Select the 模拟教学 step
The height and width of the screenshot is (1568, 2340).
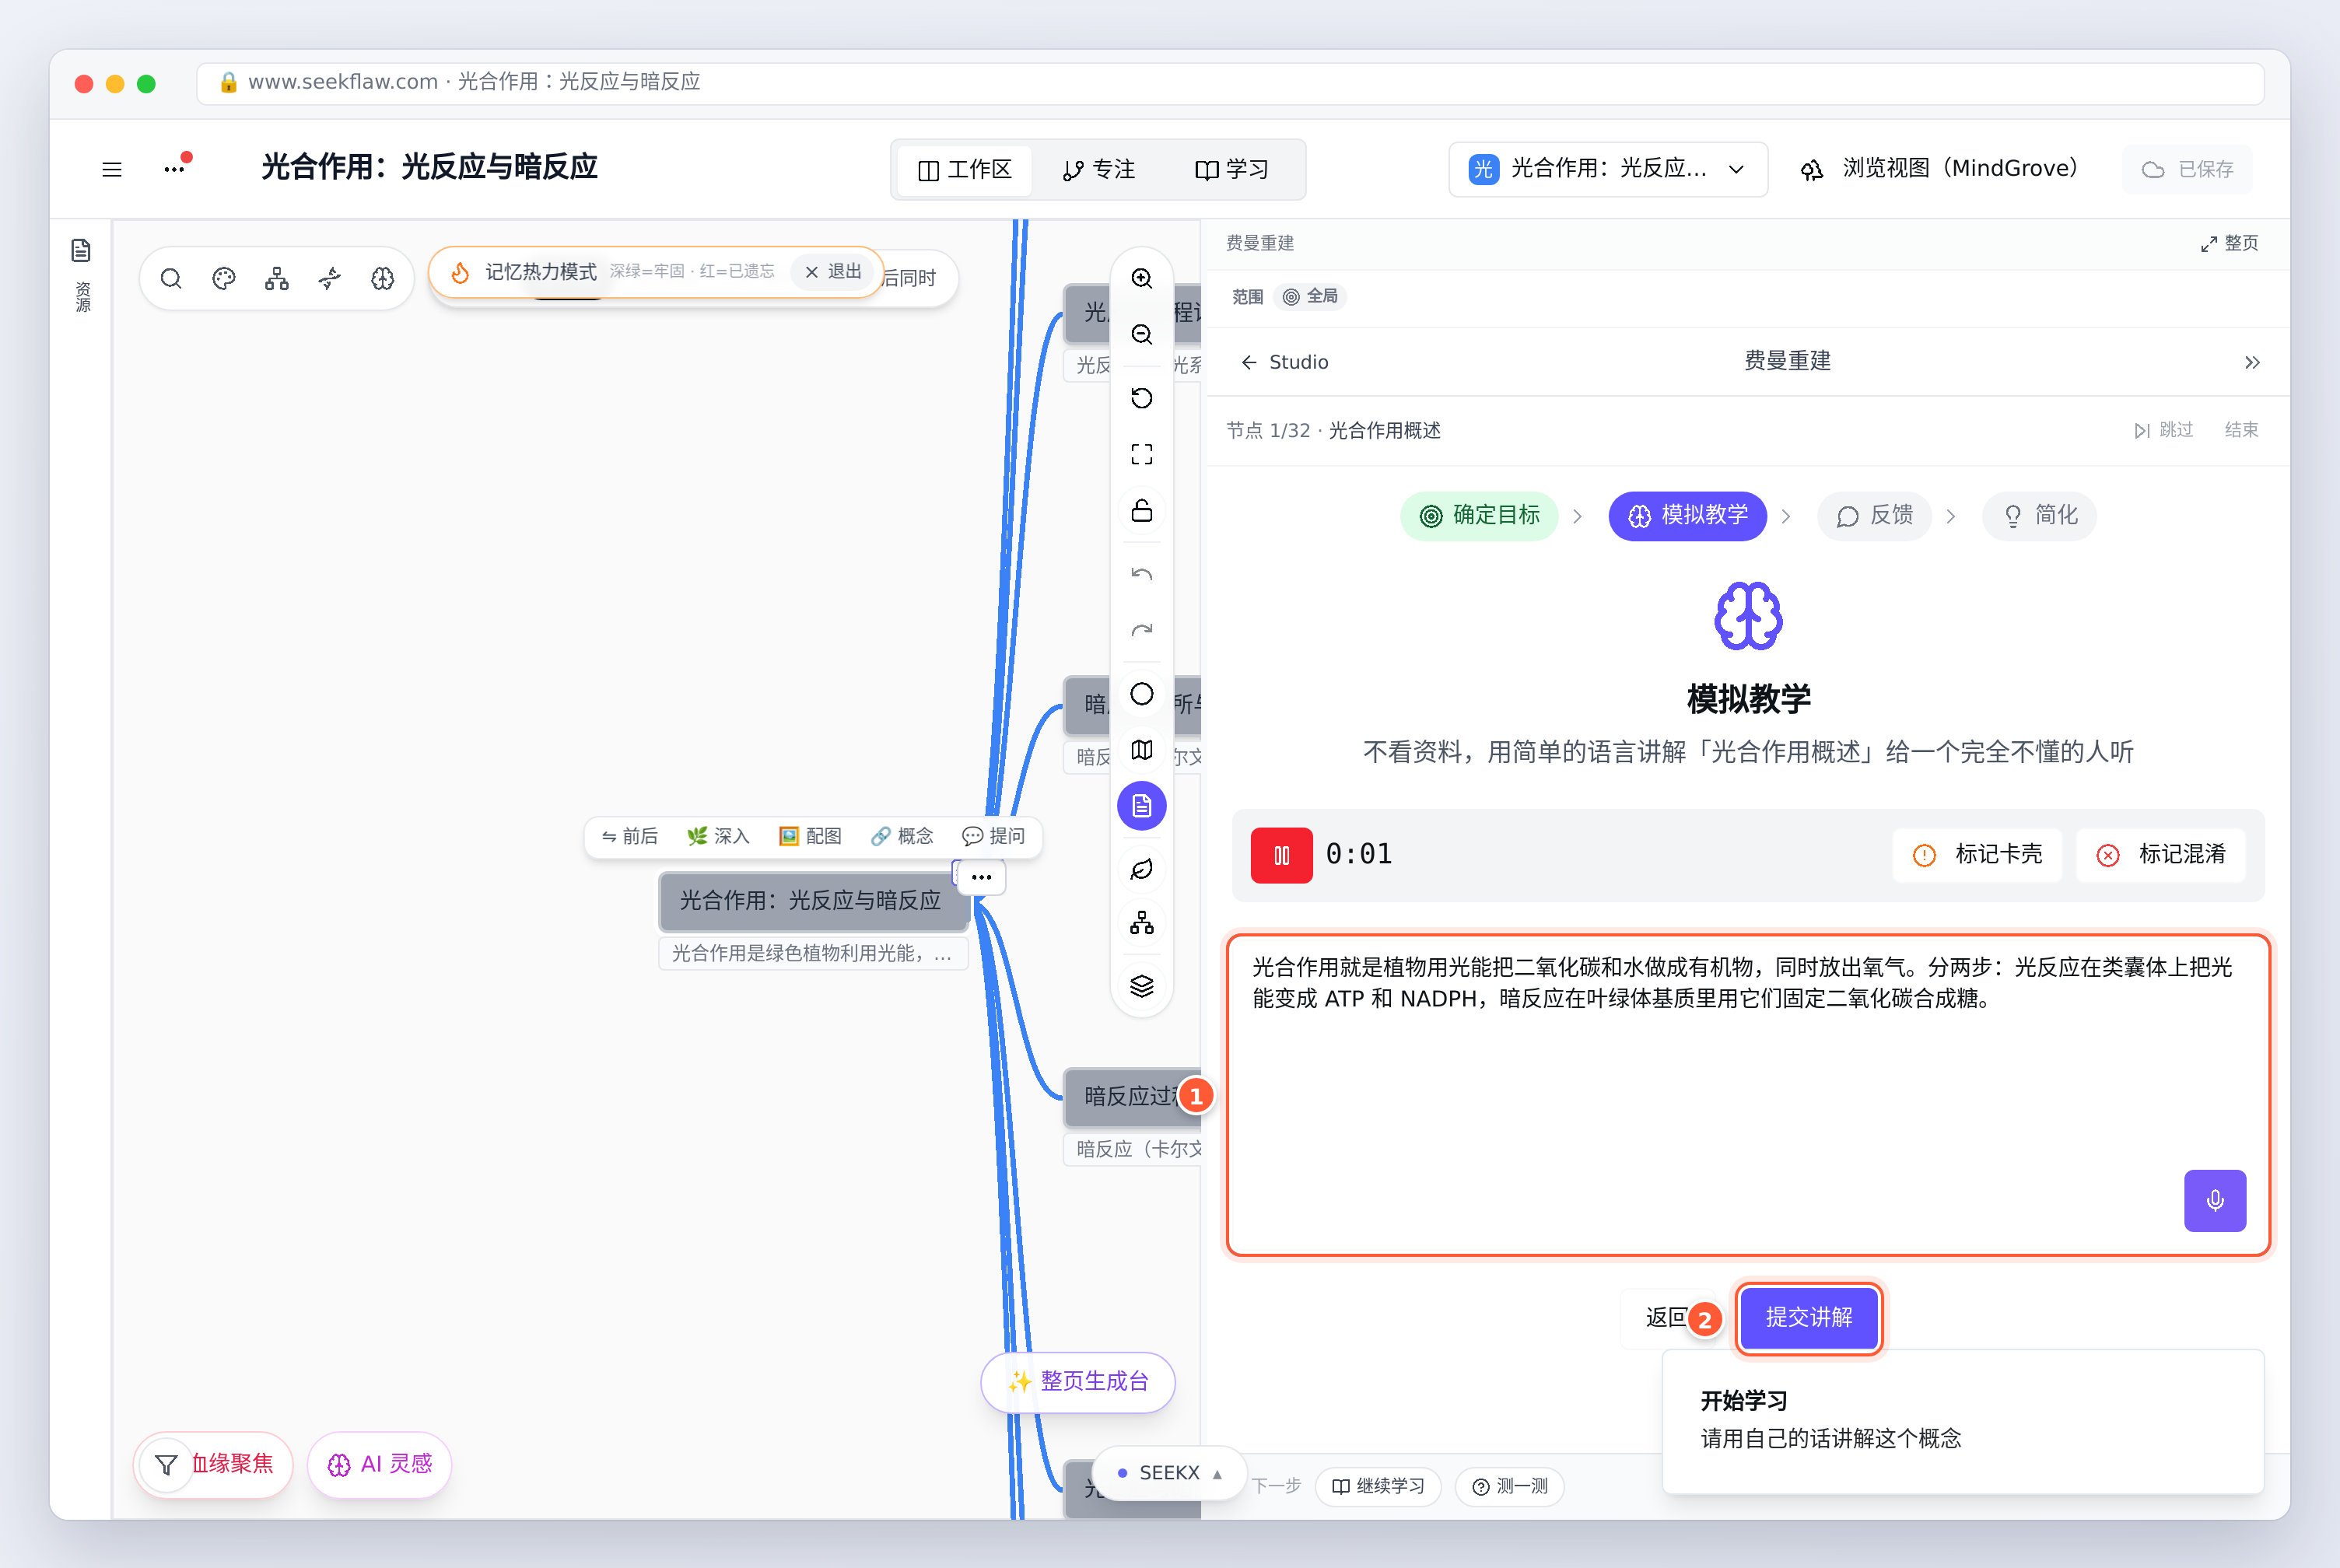click(1687, 516)
